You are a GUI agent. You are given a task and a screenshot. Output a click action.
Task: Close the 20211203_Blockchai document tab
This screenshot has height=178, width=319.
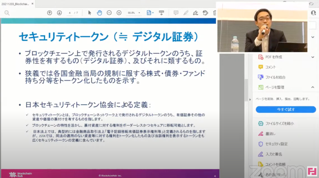point(32,3)
